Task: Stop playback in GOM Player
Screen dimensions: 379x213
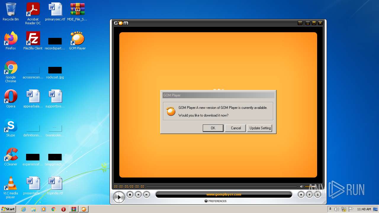Action: click(130, 195)
